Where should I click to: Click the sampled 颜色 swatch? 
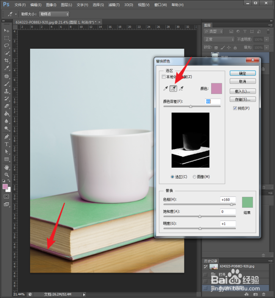pos(217,88)
